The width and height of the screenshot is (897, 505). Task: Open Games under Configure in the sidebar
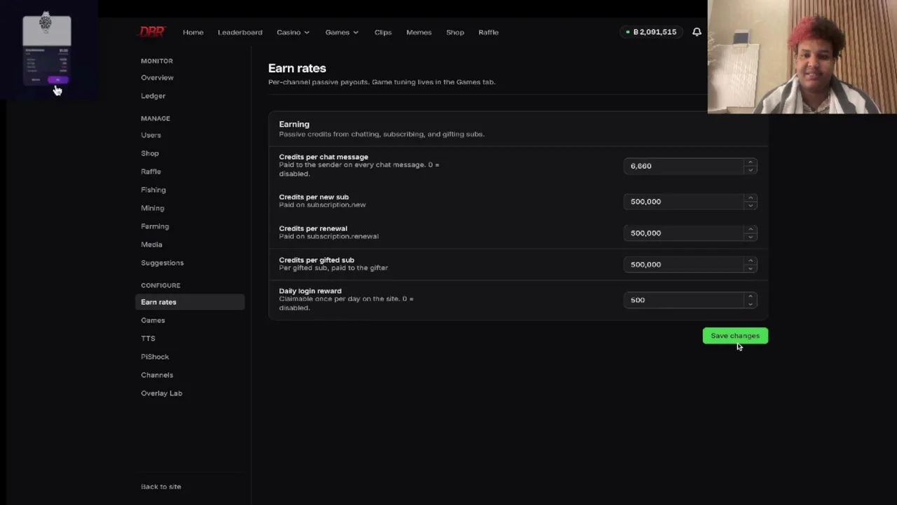click(153, 320)
